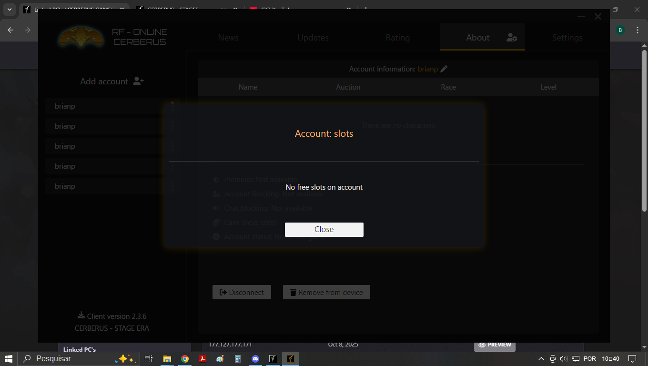Click the Disconnect button
648x366 pixels.
242,292
